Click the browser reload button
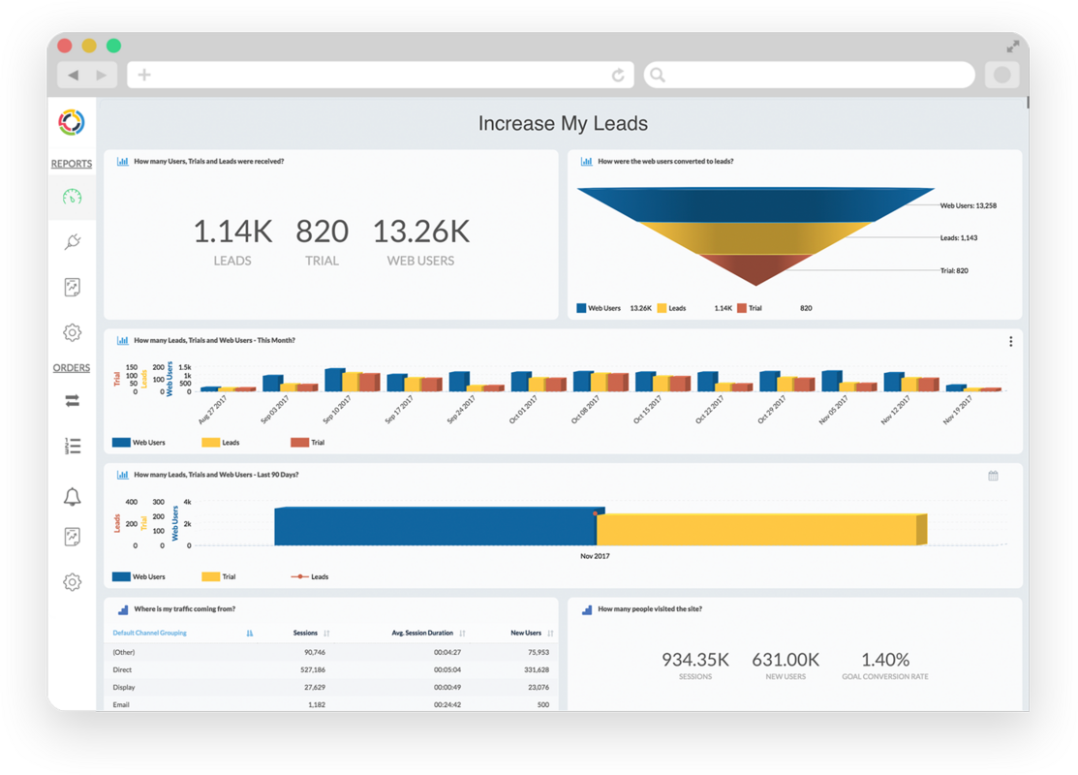The width and height of the screenshot is (1078, 775). pos(618,75)
